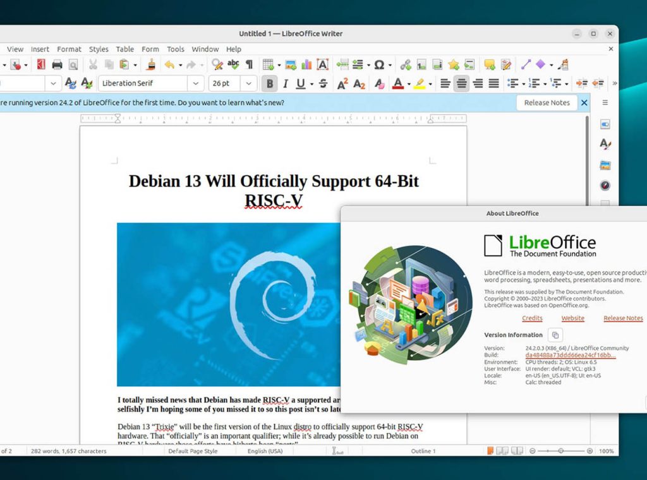This screenshot has height=480, width=647.
Task: Run the spelling check (abc icon)
Action: (233, 64)
